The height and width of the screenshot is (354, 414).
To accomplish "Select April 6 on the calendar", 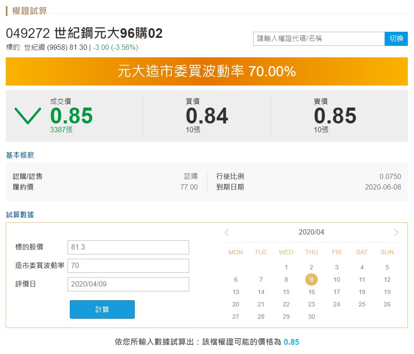I will [236, 279].
